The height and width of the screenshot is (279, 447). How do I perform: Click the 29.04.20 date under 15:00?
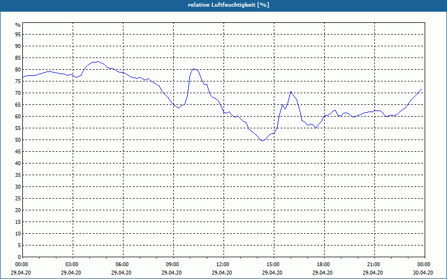tap(272, 273)
